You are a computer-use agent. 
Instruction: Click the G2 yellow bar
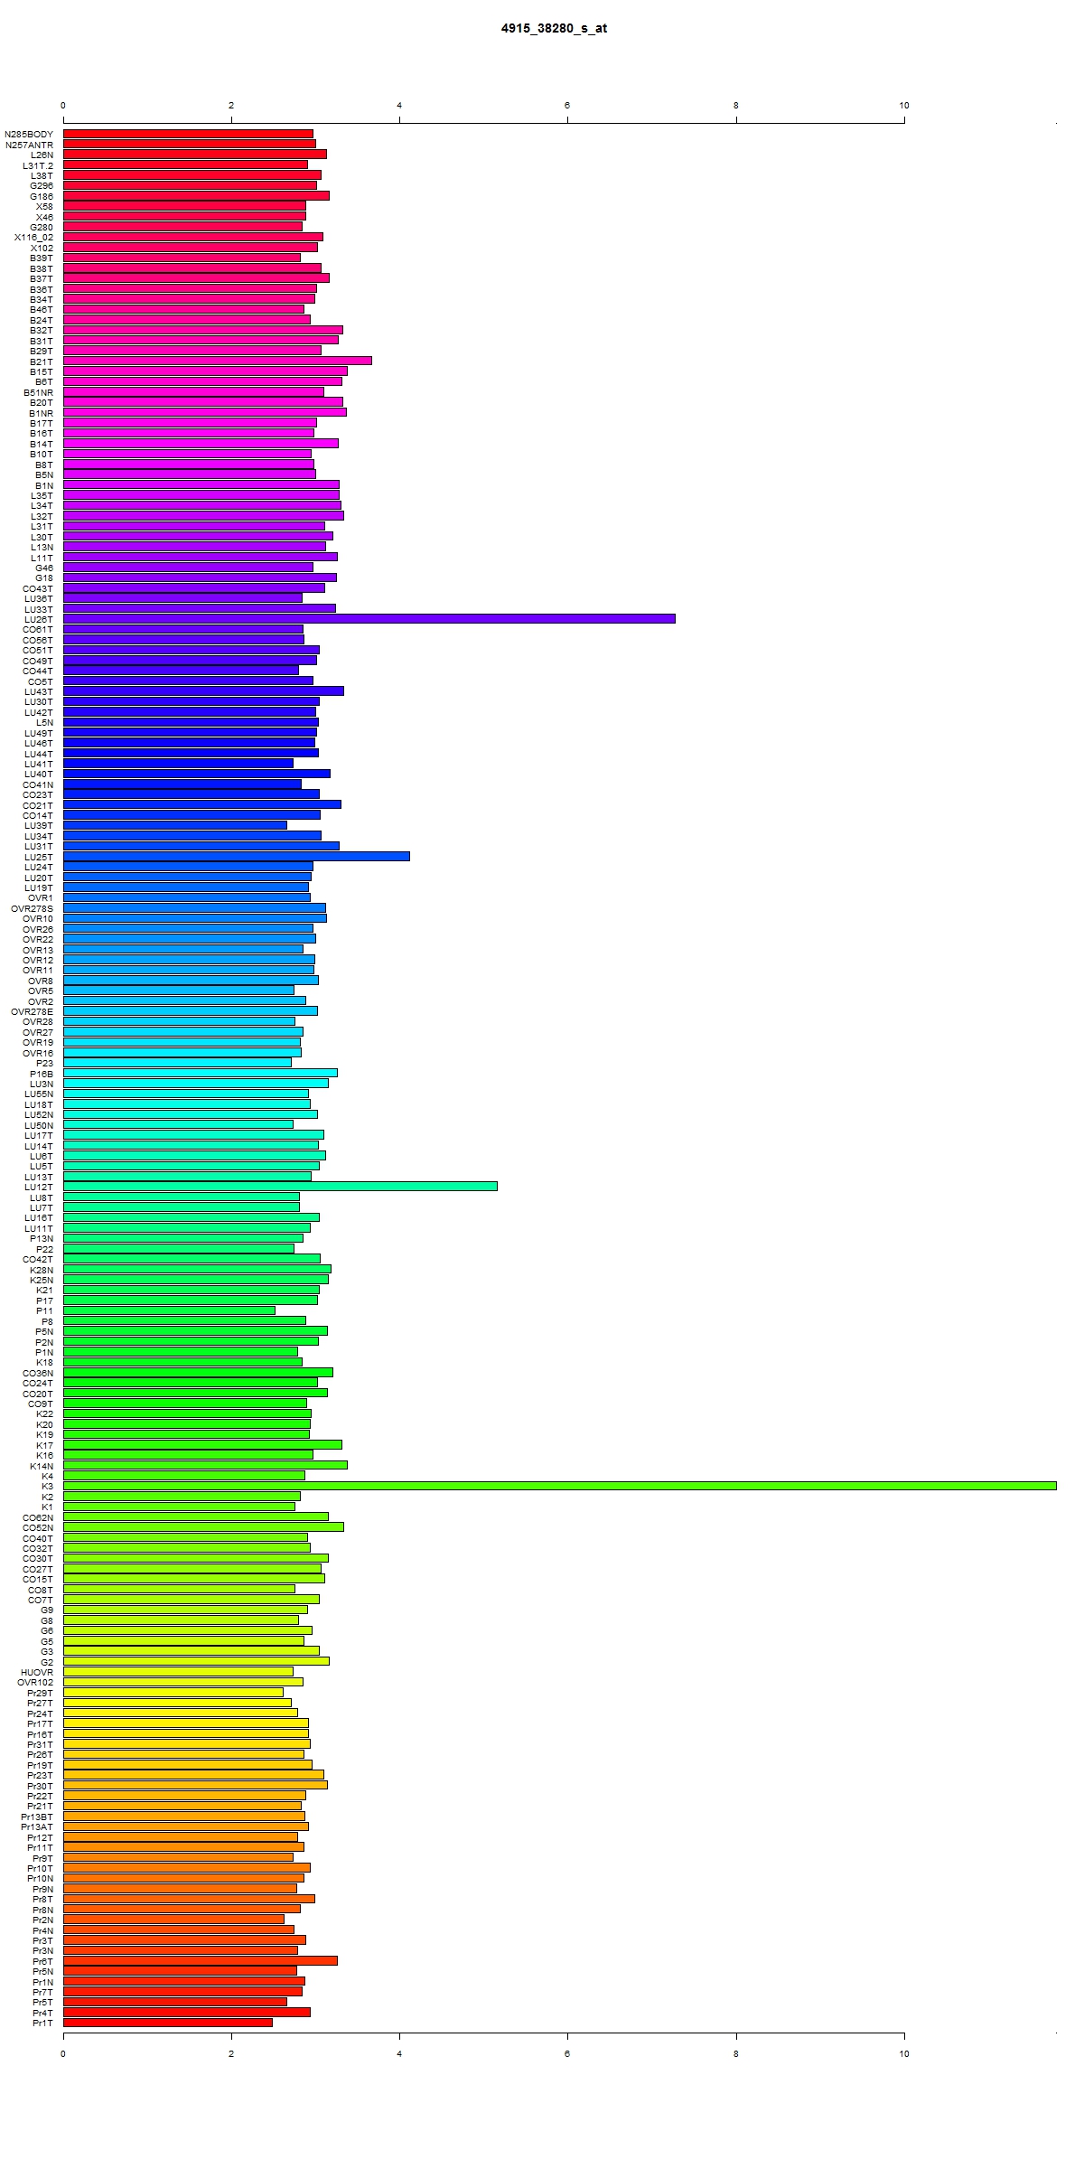196,1661
